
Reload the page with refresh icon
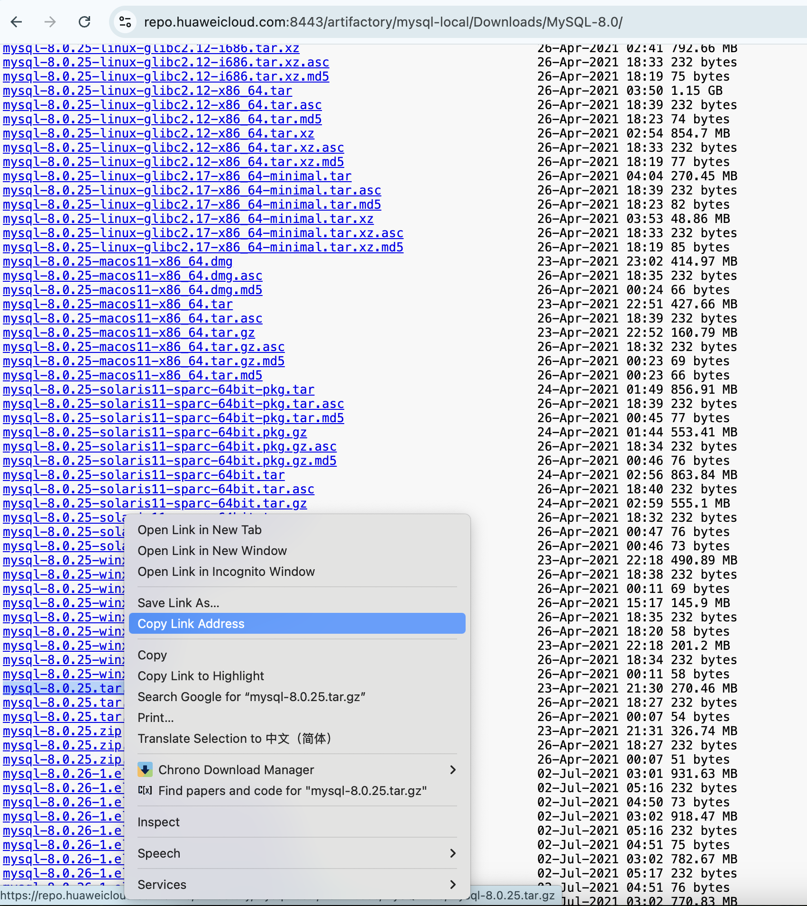click(x=84, y=22)
